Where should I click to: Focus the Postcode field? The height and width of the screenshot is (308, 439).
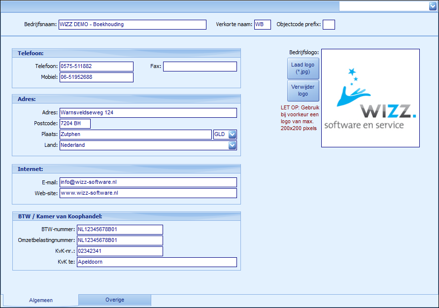75,124
